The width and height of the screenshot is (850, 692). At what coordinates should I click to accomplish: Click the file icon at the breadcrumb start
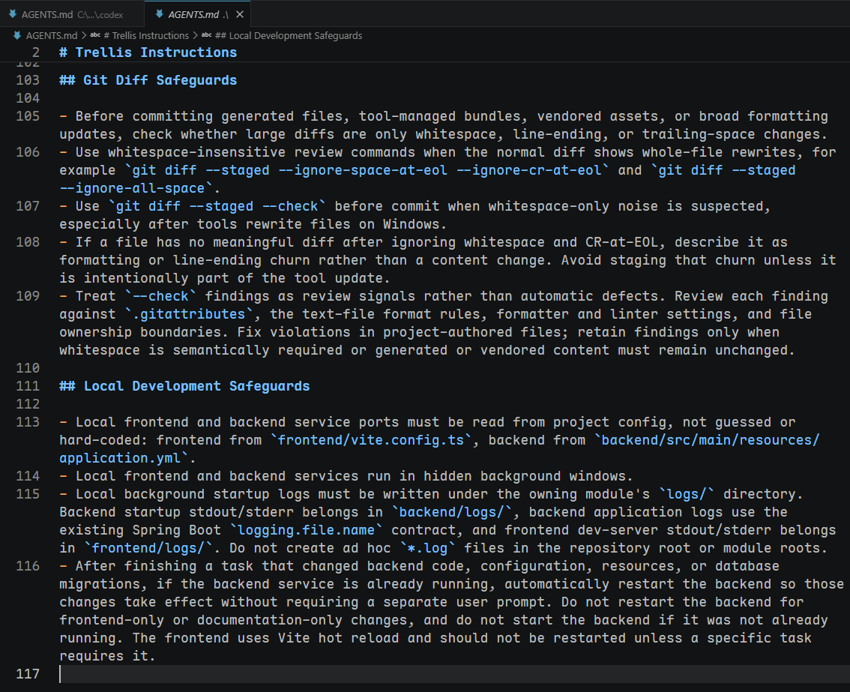click(x=17, y=35)
